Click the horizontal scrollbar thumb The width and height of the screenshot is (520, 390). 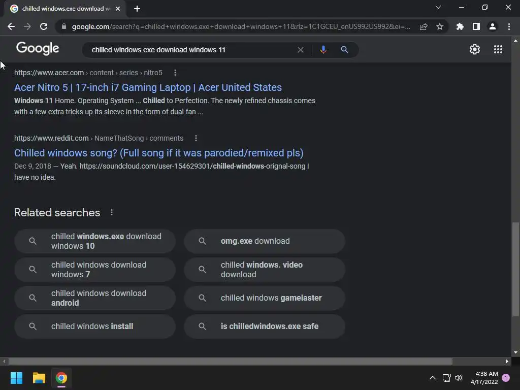231,361
